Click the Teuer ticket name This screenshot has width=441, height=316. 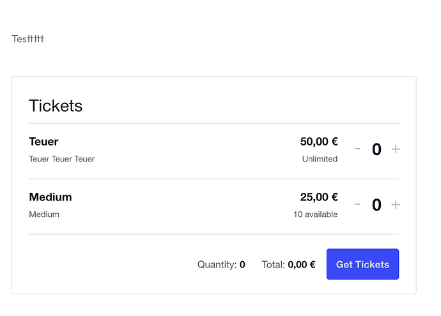[x=43, y=142]
